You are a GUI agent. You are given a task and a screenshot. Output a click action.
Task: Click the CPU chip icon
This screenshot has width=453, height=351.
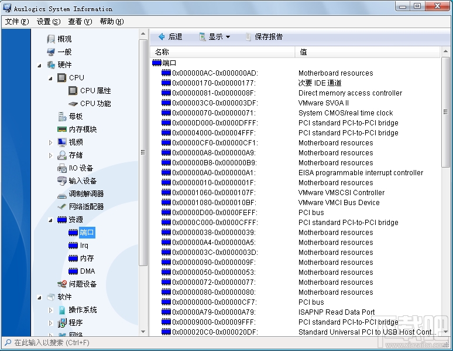[x=62, y=77]
